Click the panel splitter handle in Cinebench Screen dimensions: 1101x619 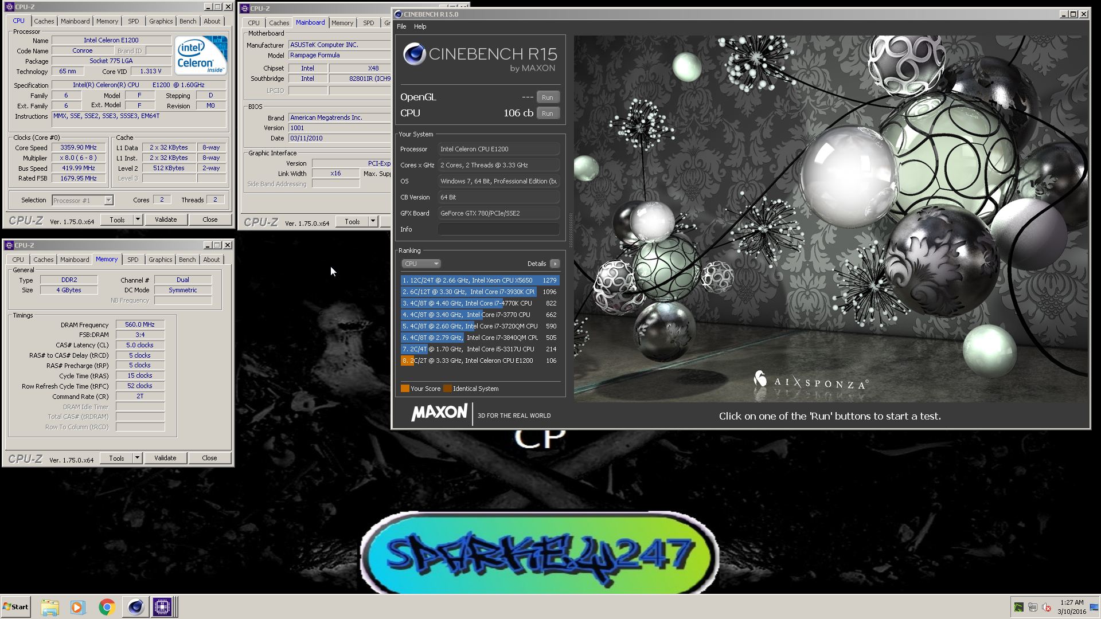(x=570, y=229)
